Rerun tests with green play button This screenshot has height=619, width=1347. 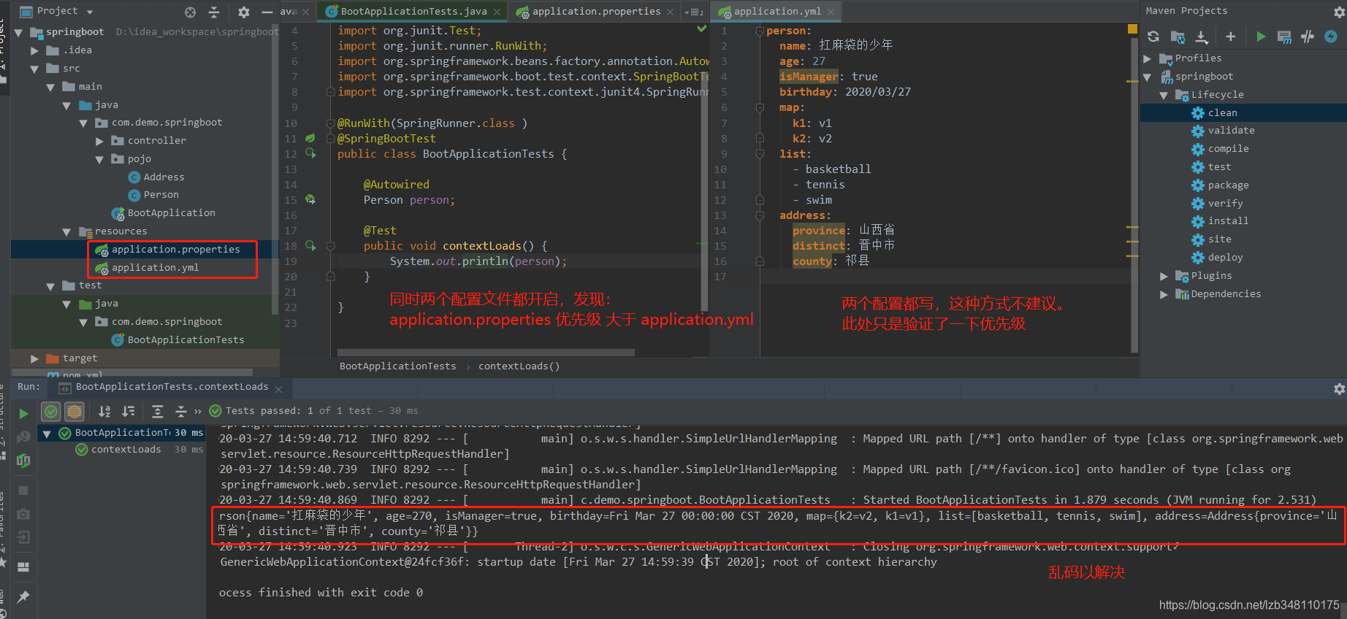coord(23,413)
